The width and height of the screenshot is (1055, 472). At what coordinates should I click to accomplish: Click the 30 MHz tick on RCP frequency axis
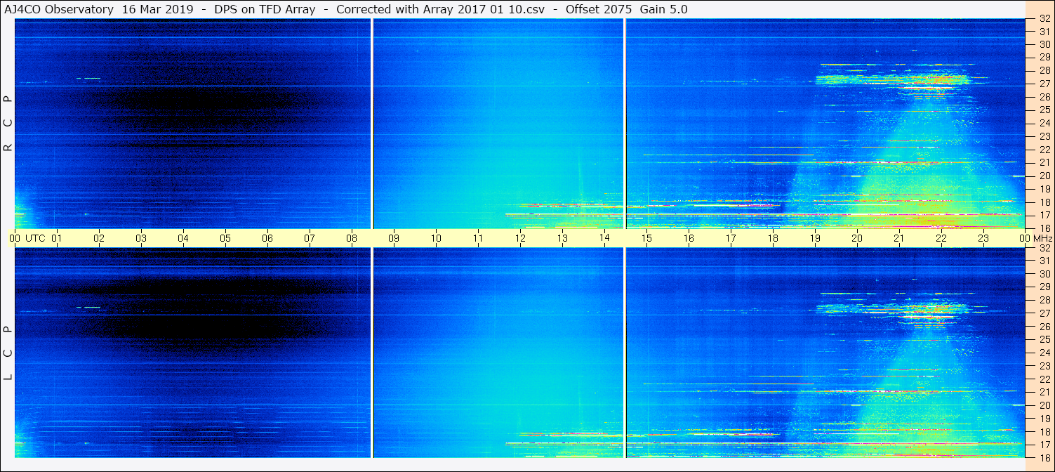[x=1044, y=44]
